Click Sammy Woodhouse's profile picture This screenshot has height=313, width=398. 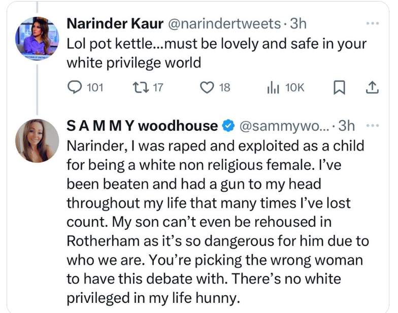click(37, 141)
